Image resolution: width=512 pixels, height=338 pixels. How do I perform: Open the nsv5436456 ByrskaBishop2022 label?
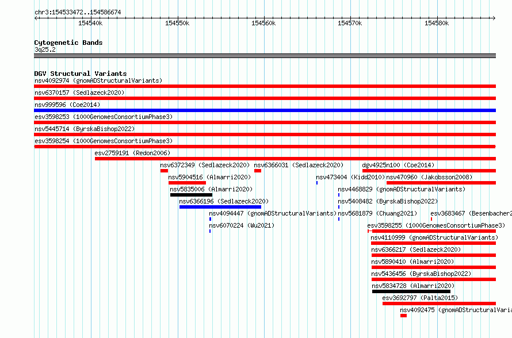421,274
